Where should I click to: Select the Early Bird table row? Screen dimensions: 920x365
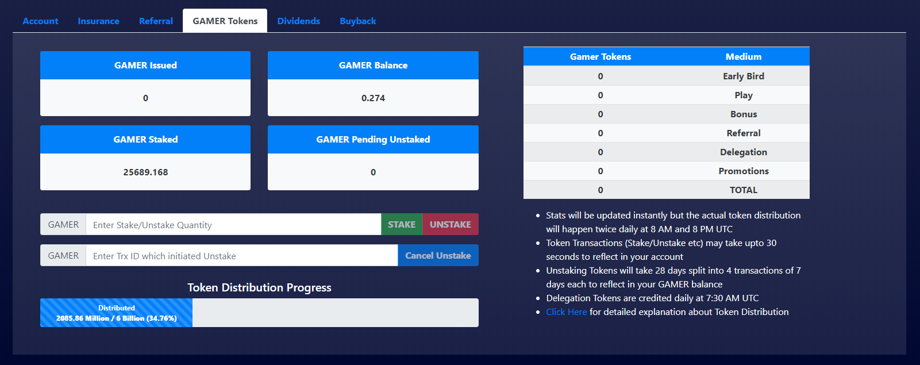666,76
